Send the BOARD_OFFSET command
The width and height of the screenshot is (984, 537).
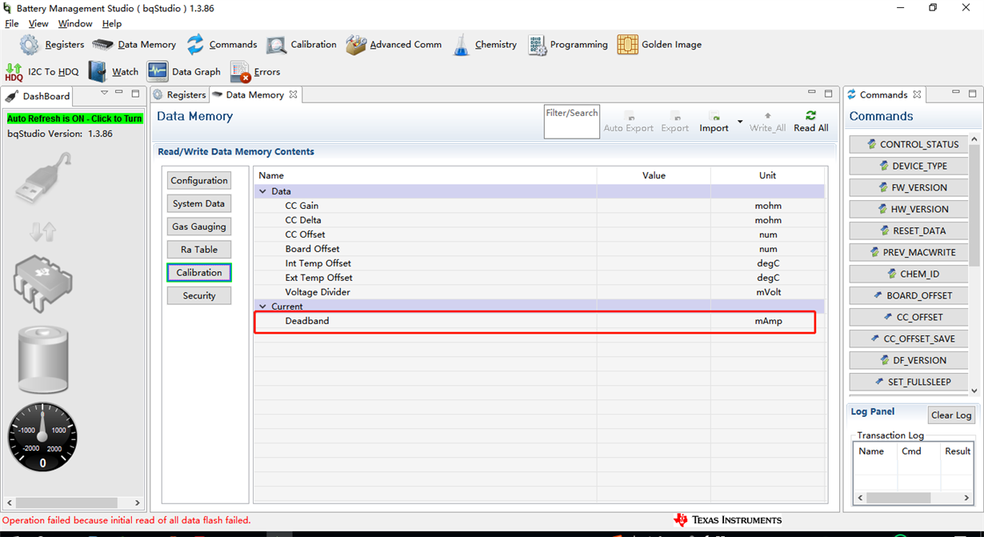coord(908,296)
